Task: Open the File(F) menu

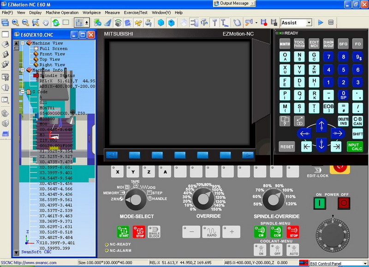Action: click(x=7, y=12)
